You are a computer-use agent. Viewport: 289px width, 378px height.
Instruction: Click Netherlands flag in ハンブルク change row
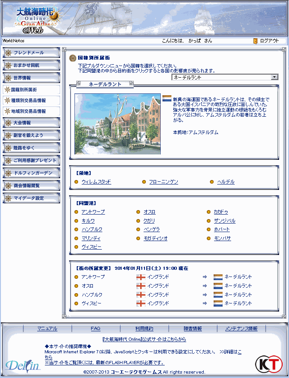(218, 294)
